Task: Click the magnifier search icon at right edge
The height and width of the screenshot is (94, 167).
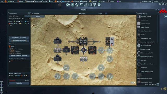Action: [166, 16]
